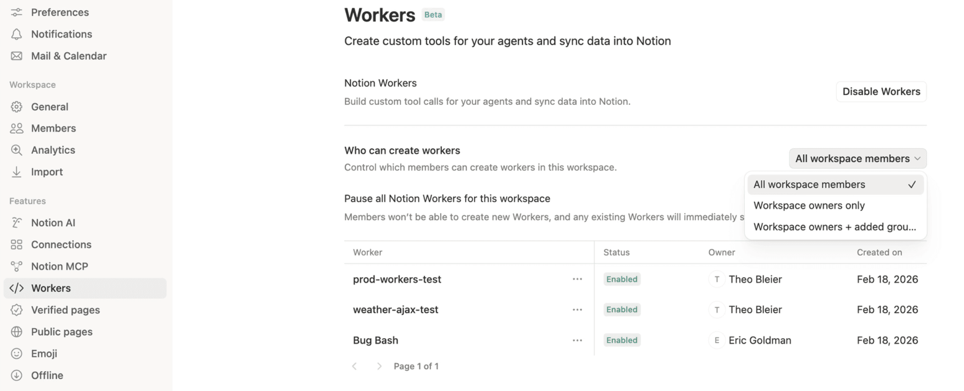Click the Notifications bell icon

pos(17,34)
